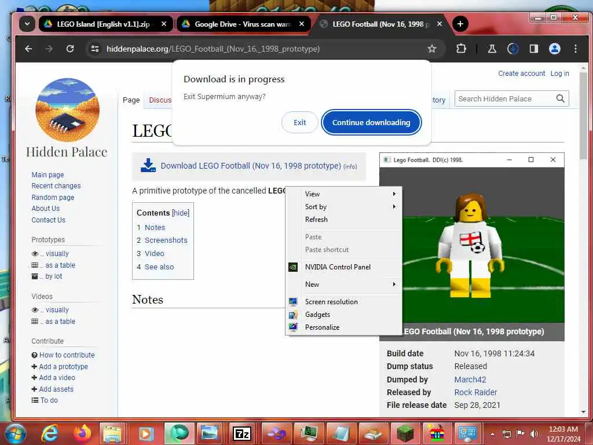Click the Hidden Palace logo image
The width and height of the screenshot is (593, 445).
click(x=67, y=110)
